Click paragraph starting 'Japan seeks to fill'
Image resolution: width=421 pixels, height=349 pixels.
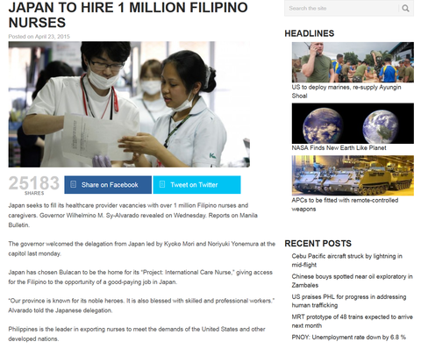[133, 215]
